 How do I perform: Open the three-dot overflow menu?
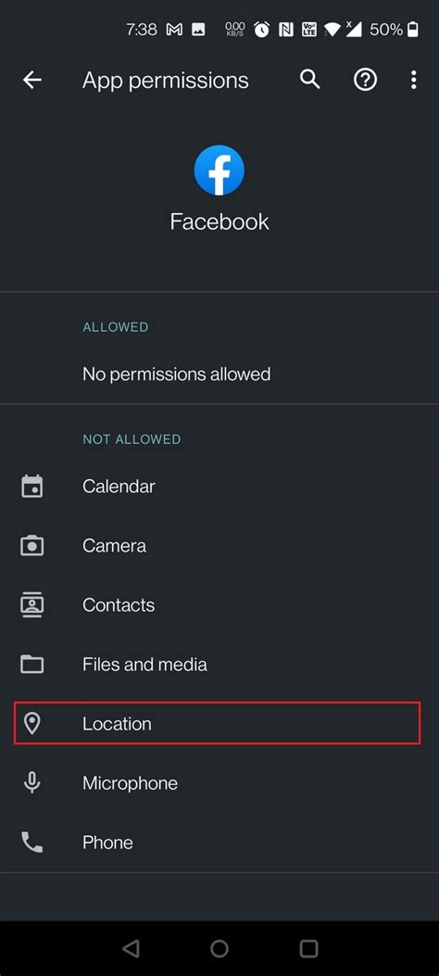pos(413,80)
